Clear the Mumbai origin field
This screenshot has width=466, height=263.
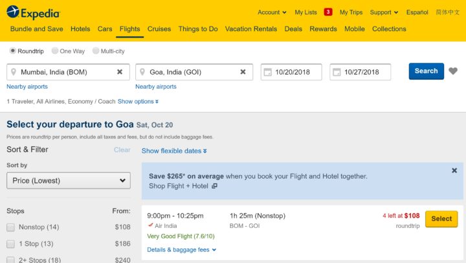[x=120, y=72]
